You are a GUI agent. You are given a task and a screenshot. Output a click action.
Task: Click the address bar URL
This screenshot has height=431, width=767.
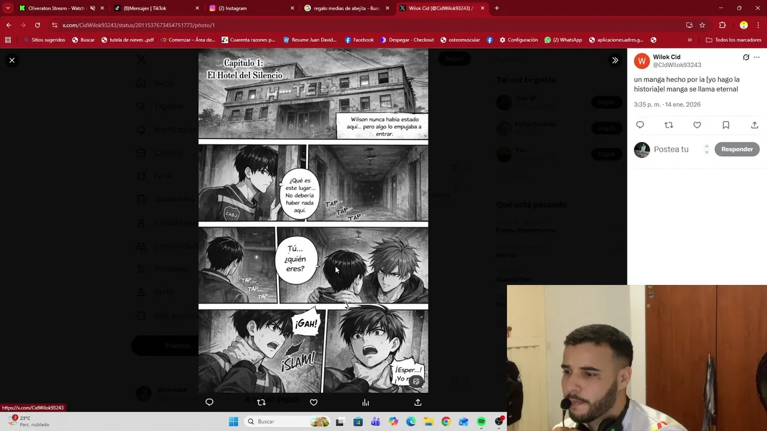coord(138,25)
